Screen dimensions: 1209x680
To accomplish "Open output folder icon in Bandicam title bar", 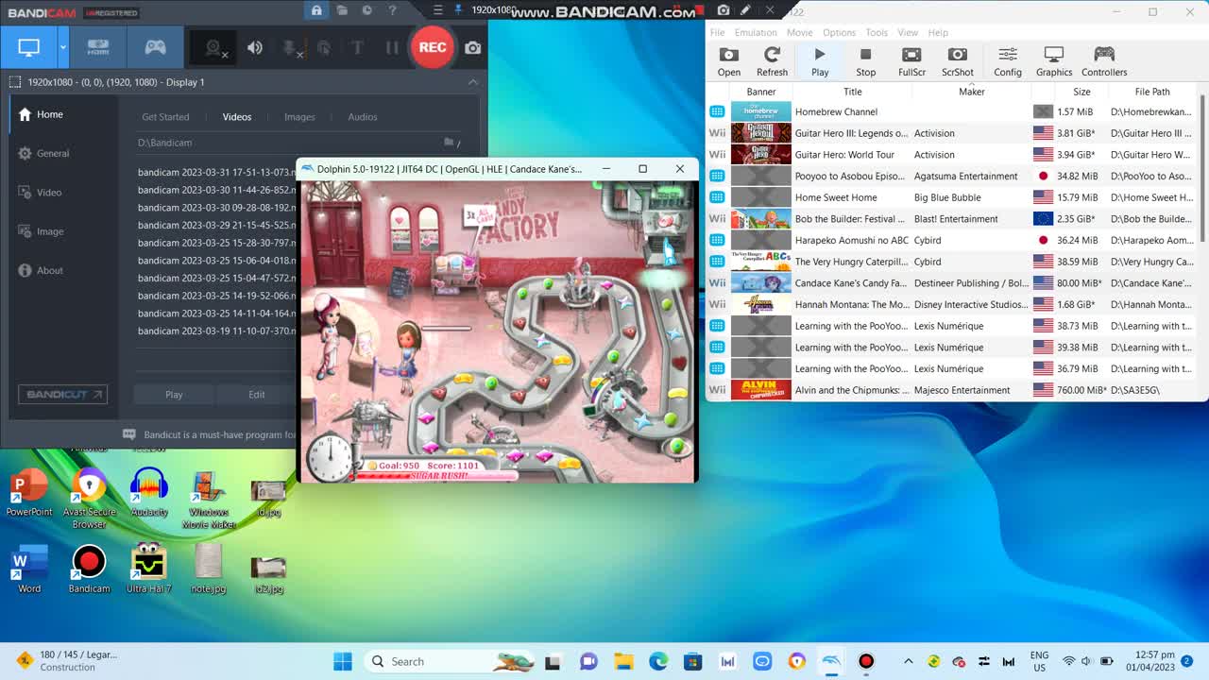I will point(342,10).
